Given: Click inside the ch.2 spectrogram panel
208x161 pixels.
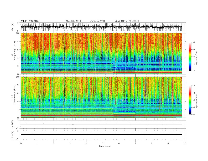Looking at the screenshot, I should (x=101, y=97).
